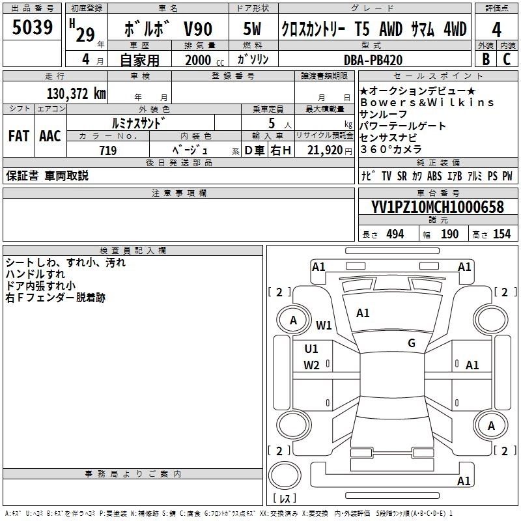
Task: Select the model code DBA-PB420
Action: [373, 60]
